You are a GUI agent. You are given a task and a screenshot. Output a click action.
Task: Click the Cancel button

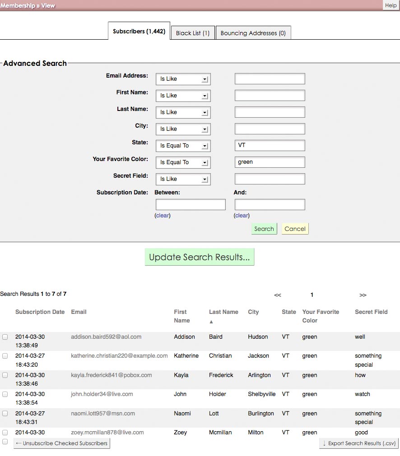295,229
